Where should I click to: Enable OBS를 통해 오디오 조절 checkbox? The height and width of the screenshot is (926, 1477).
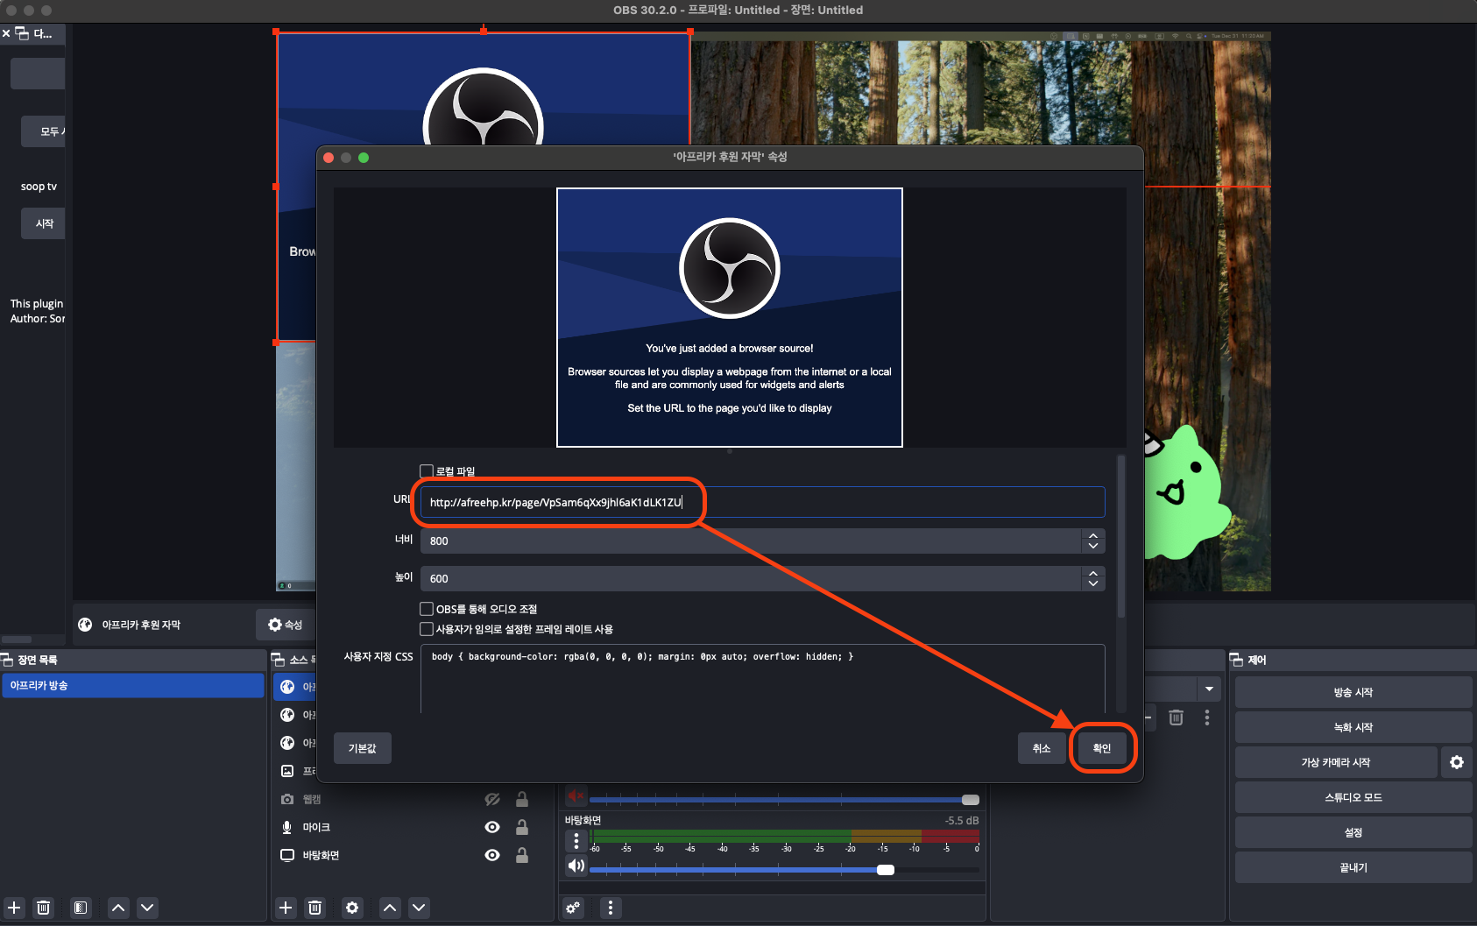427,609
